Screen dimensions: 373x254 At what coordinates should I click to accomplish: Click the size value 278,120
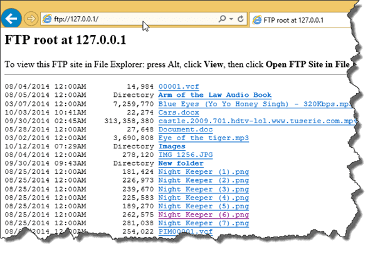click(x=138, y=155)
